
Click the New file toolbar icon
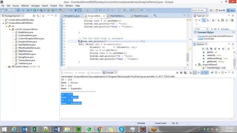tap(3, 10)
